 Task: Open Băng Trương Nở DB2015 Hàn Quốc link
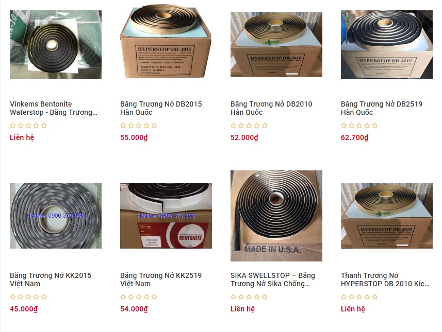pyautogui.click(x=161, y=108)
